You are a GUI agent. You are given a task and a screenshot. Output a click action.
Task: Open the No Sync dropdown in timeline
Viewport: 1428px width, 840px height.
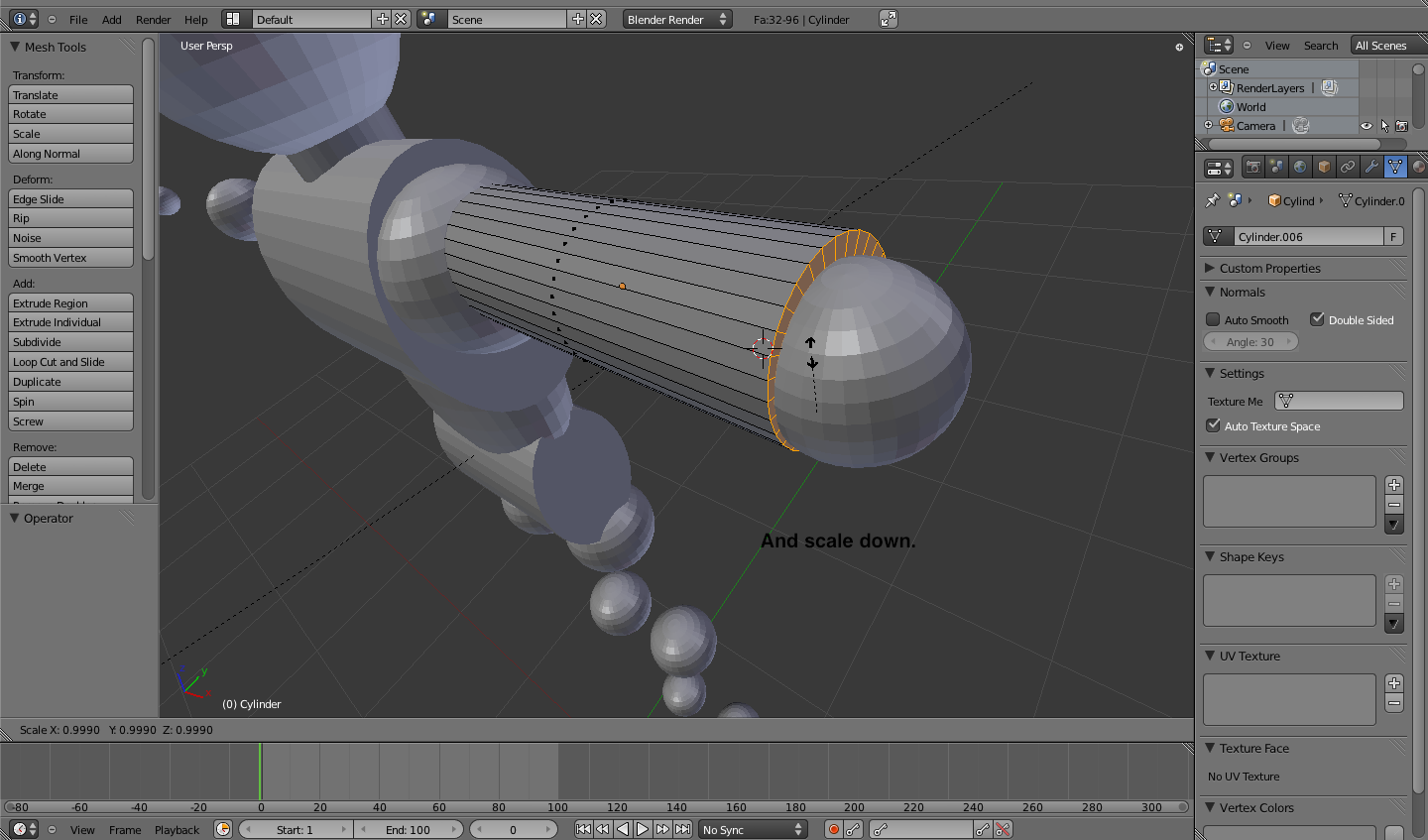[x=752, y=829]
